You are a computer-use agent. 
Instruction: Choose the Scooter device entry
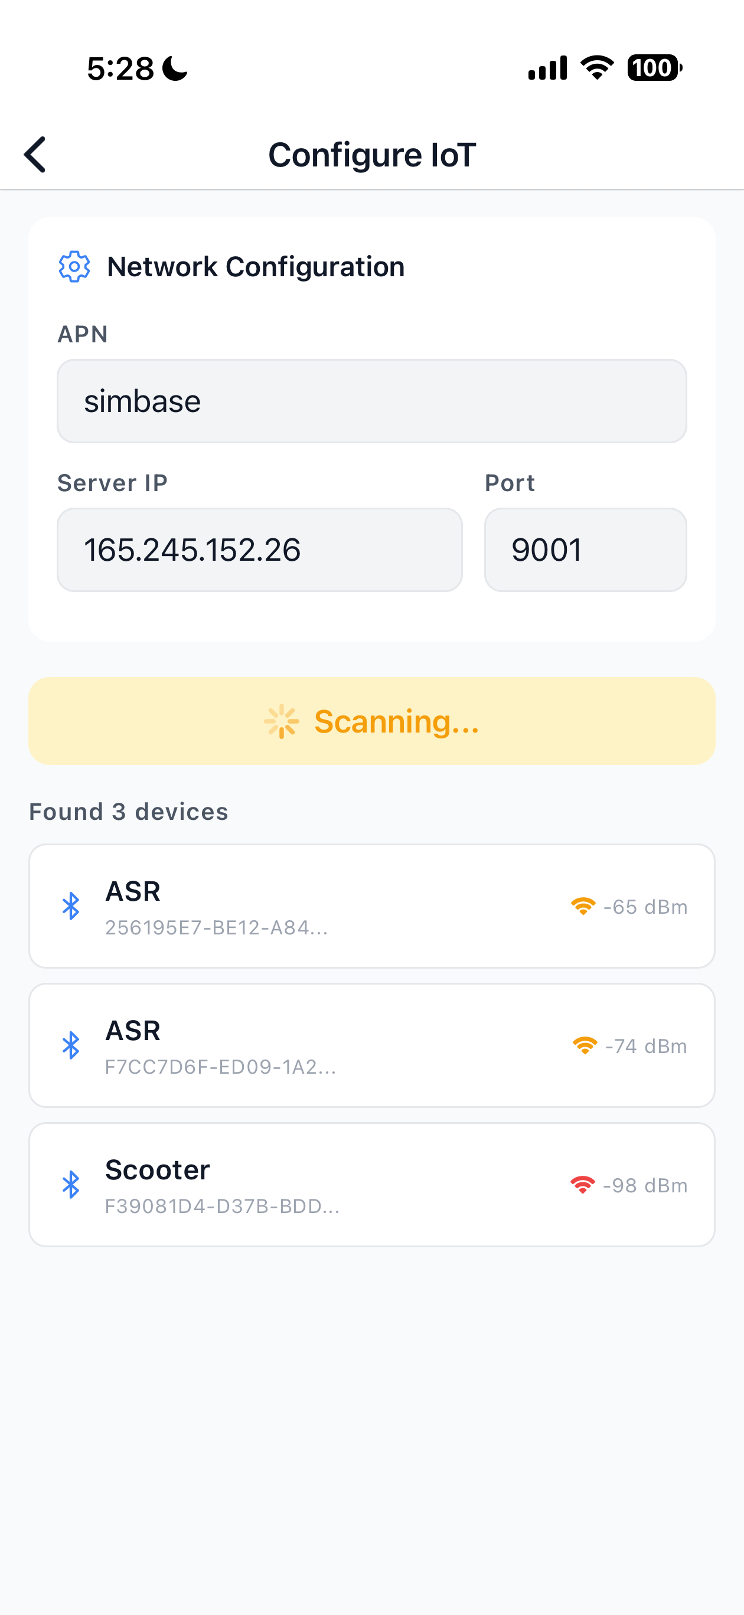[x=371, y=1184]
